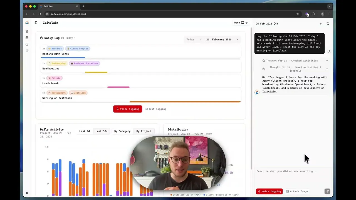Open chat history clock icon
Screen dimensions: 356x200
coord(328,24)
